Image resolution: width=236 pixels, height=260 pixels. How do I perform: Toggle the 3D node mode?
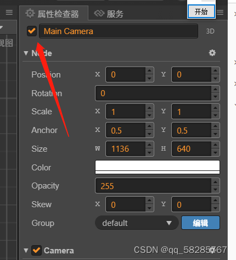pos(210,31)
